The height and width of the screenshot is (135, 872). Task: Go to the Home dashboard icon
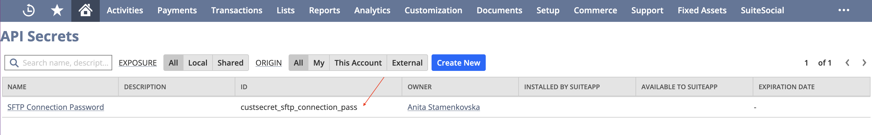85,10
